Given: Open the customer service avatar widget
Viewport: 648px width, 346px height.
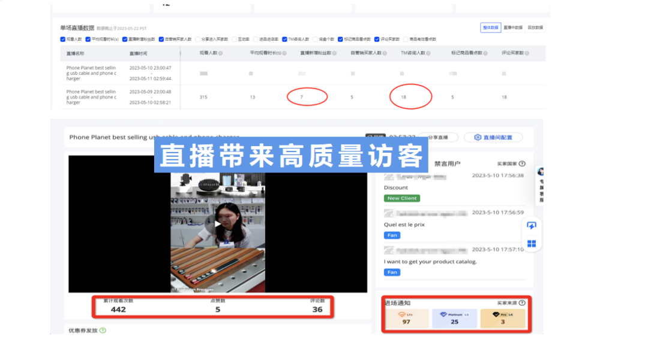Looking at the screenshot, I should pos(541,172).
